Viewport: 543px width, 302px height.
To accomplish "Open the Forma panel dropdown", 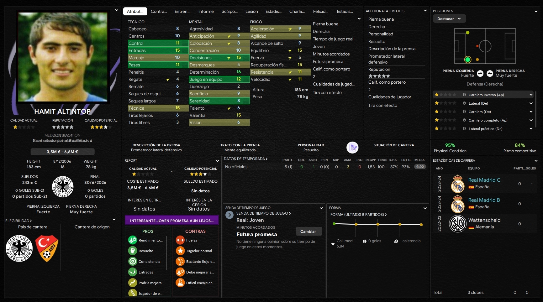I will pyautogui.click(x=425, y=208).
